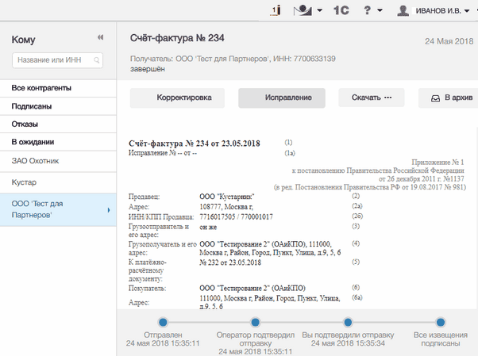This screenshot has height=356, width=478.
Task: Collapse the Кому sidebar panel
Action: click(100, 37)
